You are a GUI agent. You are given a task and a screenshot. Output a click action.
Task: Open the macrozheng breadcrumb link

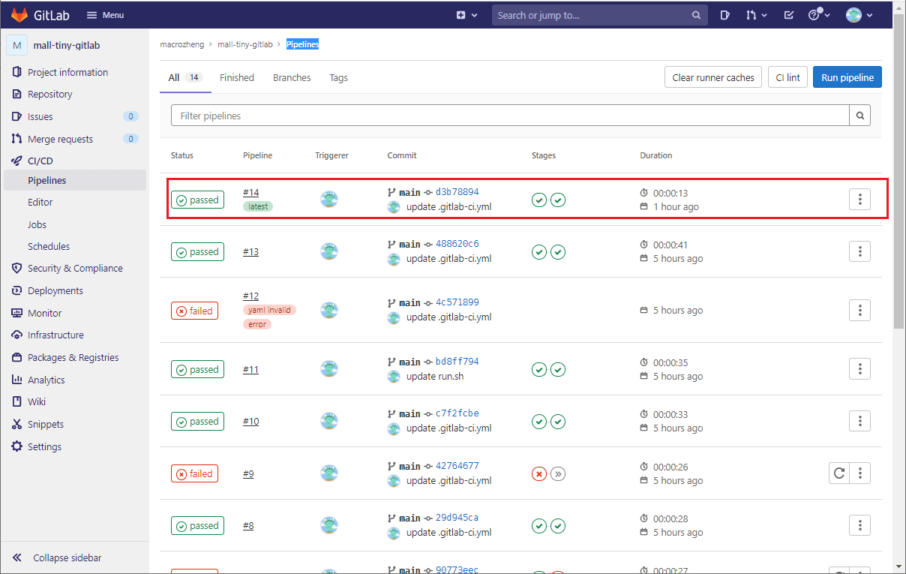(183, 44)
